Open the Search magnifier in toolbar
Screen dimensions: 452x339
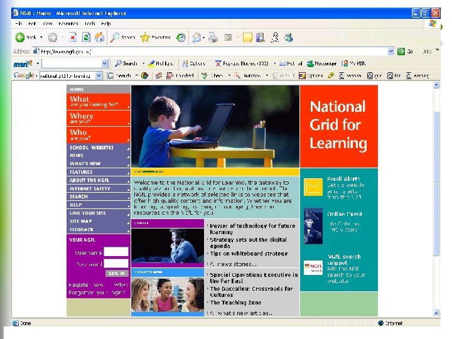(x=123, y=37)
